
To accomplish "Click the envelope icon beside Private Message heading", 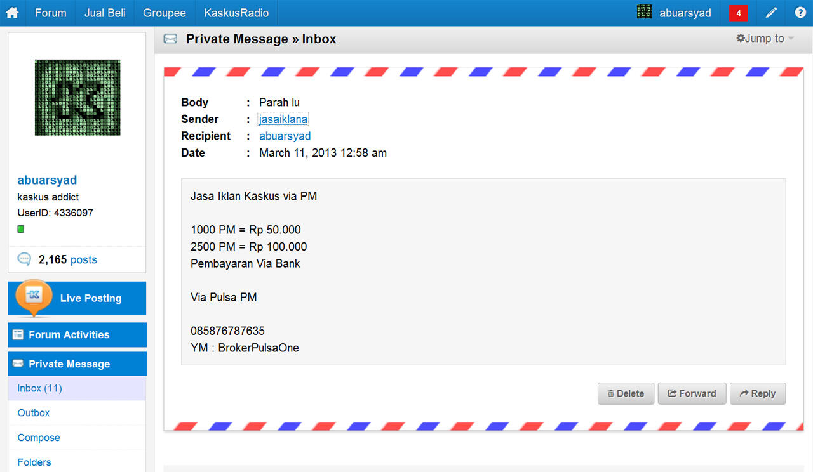I will [170, 39].
